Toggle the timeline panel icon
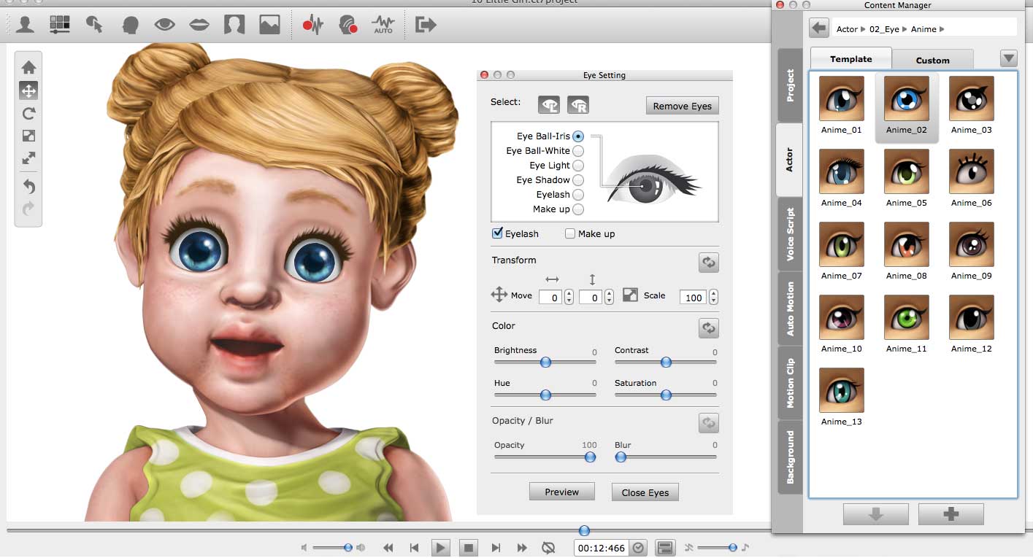 pos(664,548)
